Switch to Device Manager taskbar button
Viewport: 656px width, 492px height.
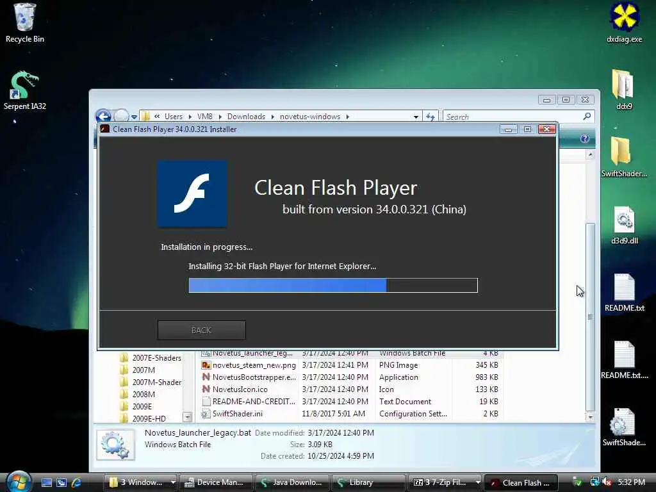coord(217,482)
